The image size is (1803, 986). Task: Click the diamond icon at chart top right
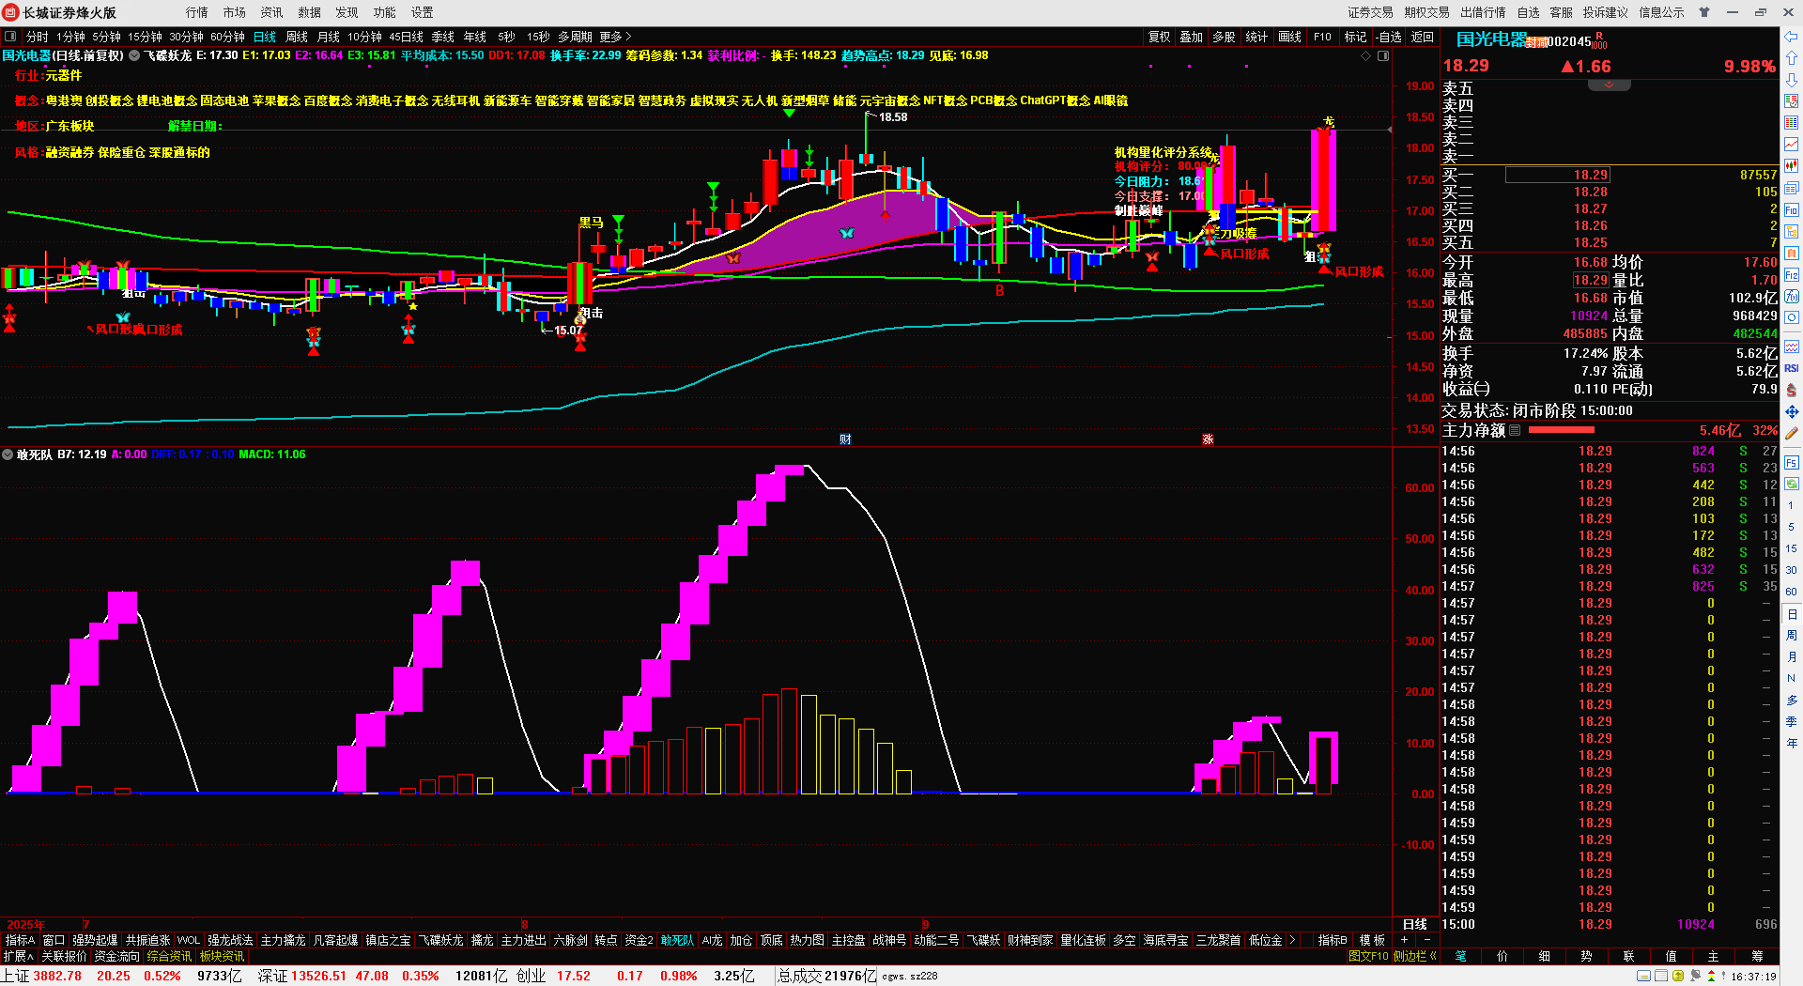1366,55
